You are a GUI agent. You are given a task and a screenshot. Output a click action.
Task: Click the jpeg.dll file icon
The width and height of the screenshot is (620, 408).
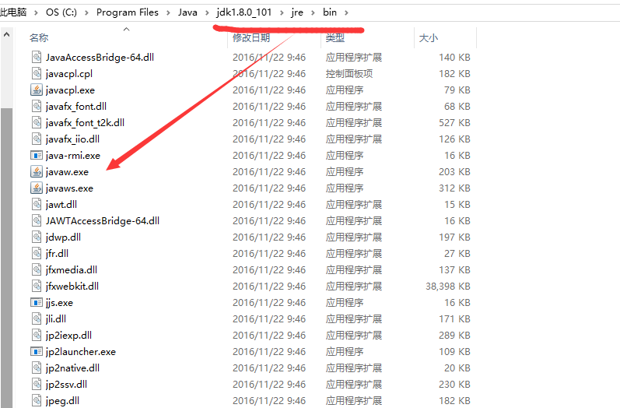37,400
